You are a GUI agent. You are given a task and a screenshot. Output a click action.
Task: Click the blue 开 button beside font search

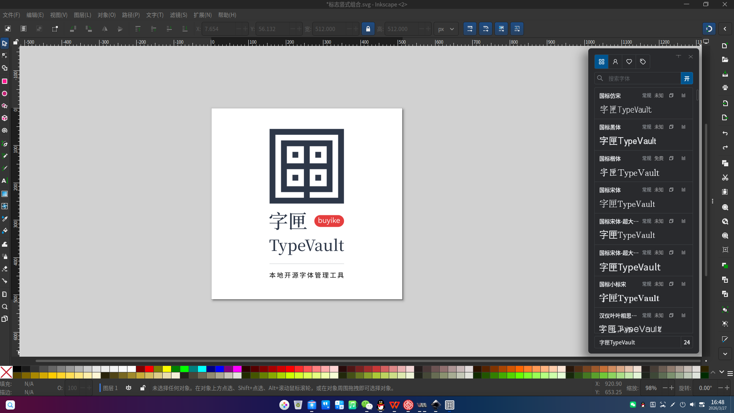687,79
